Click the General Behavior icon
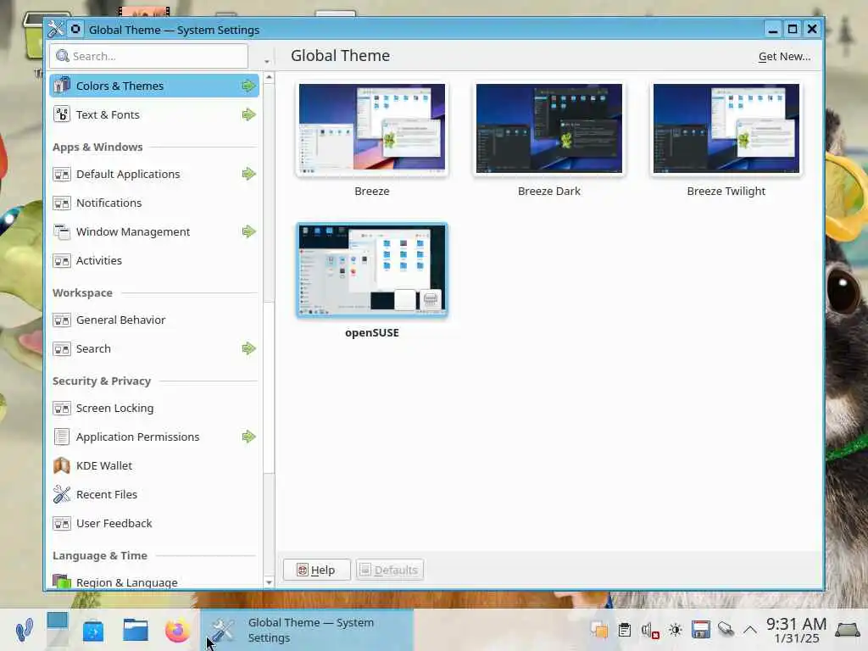Viewport: 868px width, 651px height. coord(61,320)
